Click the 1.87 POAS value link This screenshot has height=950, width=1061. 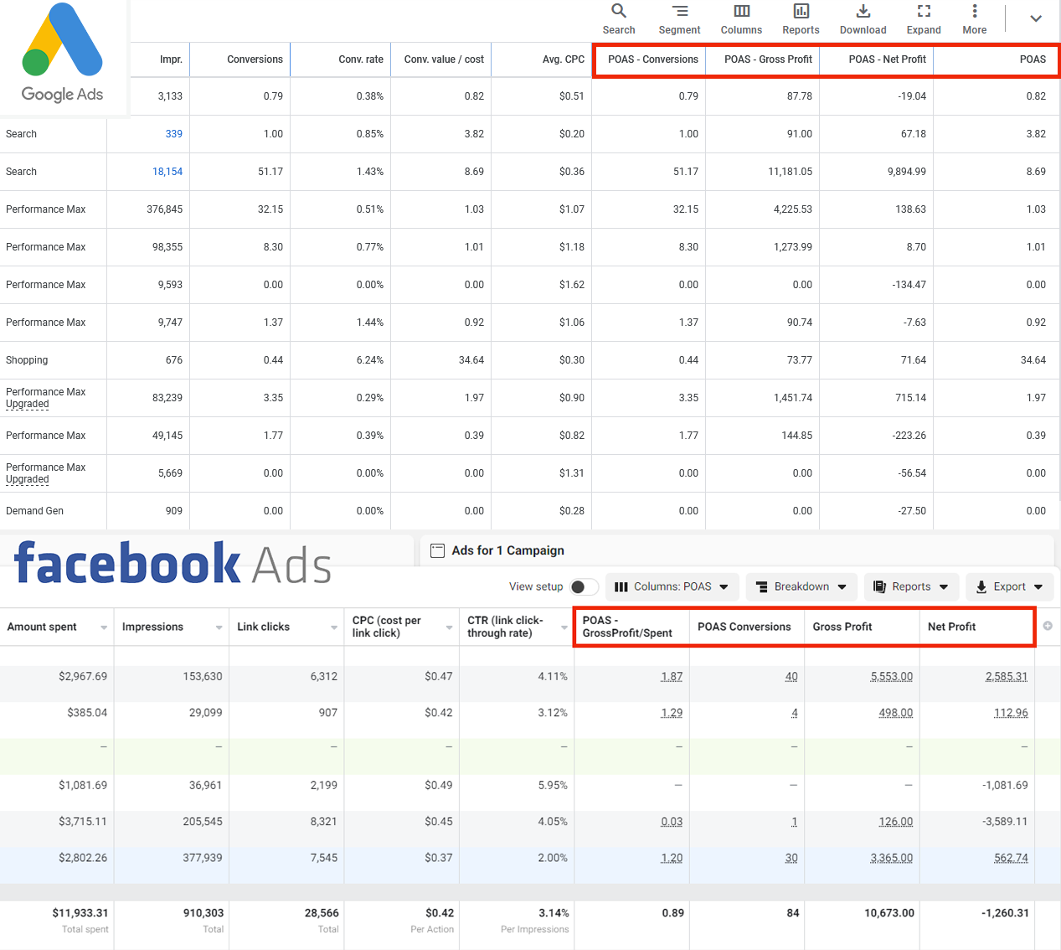(672, 677)
